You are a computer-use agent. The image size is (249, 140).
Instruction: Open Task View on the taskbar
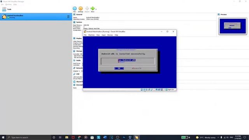(x=60, y=137)
